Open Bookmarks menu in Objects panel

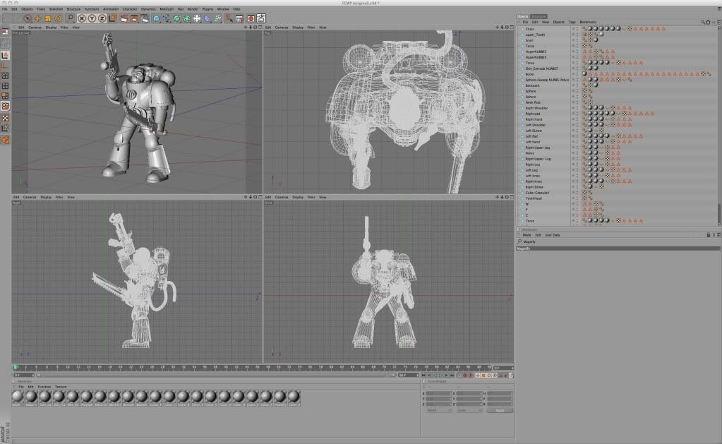(x=588, y=22)
